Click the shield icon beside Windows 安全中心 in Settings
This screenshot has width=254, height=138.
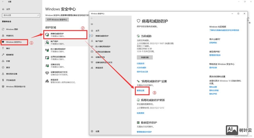3,42
